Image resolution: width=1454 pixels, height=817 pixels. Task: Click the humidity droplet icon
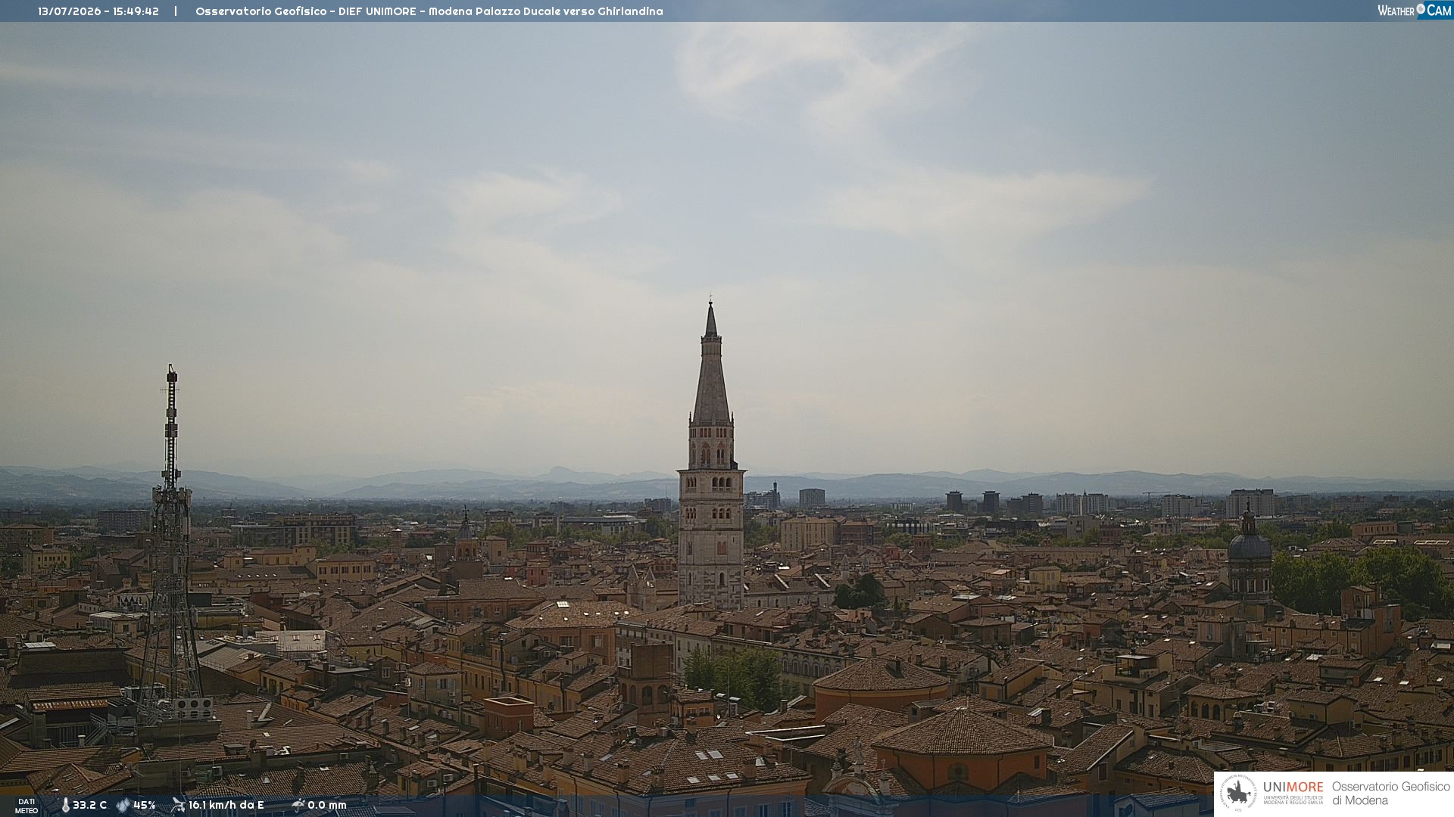click(123, 806)
